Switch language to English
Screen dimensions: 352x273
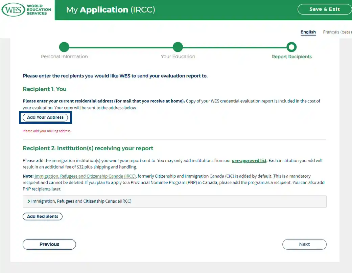click(x=308, y=32)
